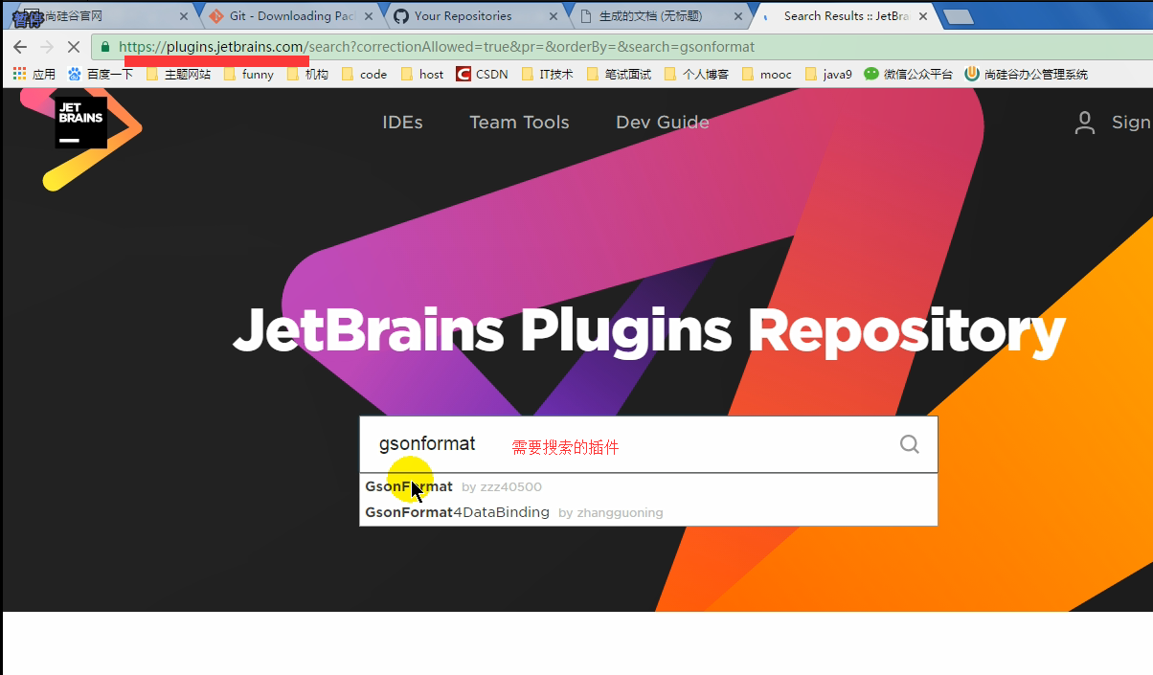The image size is (1153, 675).
Task: Open the 微信公众平台 bookmark
Action: (908, 74)
